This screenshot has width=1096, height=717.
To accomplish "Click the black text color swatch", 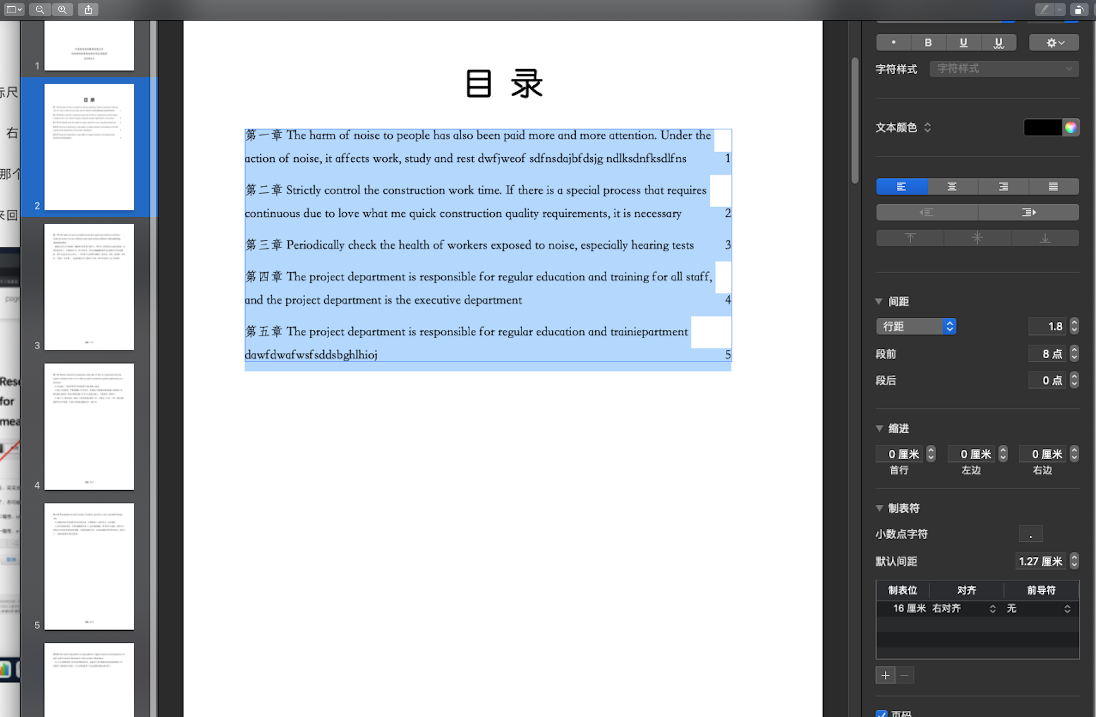I will point(1042,128).
